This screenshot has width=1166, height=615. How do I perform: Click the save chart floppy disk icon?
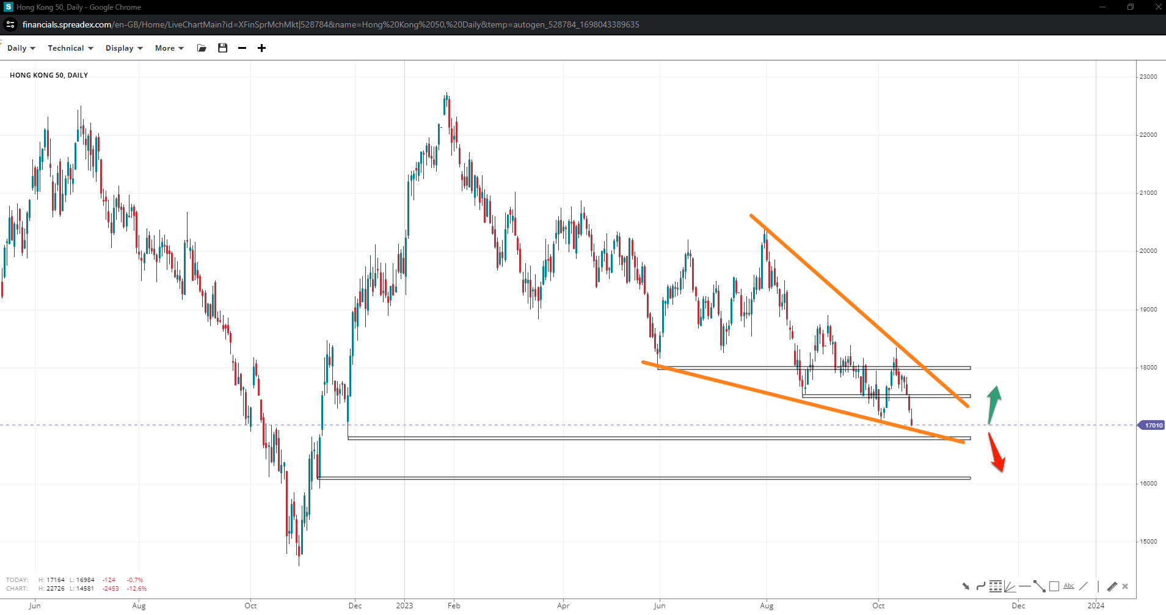click(222, 48)
